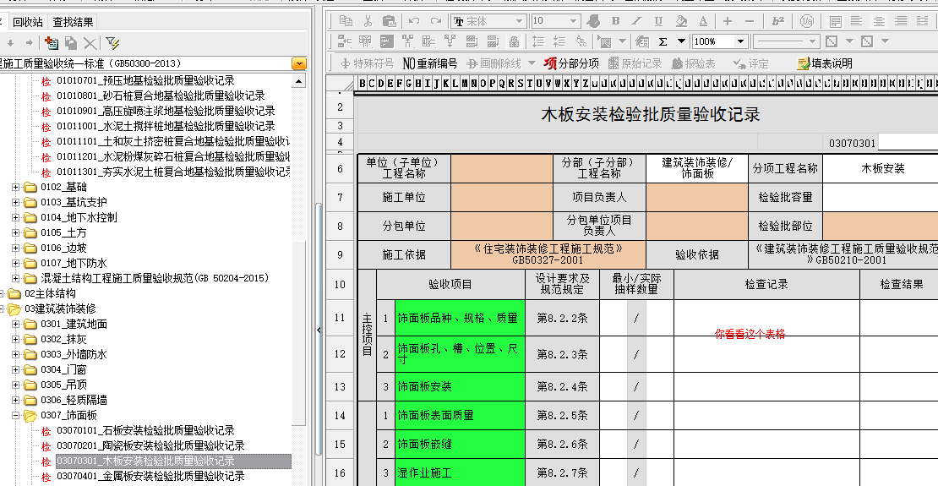
Task: Click the center align icon
Action: coord(880,21)
